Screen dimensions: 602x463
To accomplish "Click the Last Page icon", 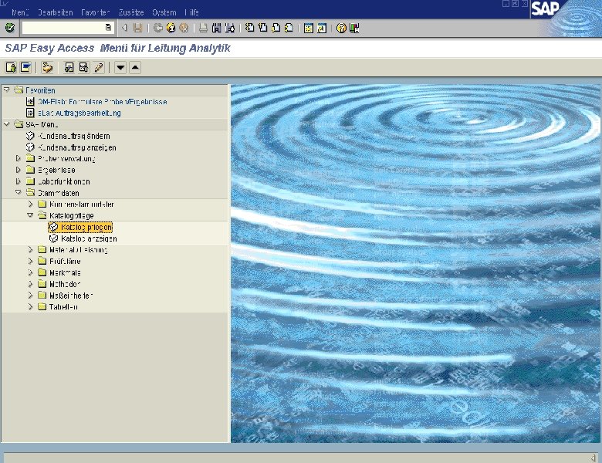I will [289, 28].
